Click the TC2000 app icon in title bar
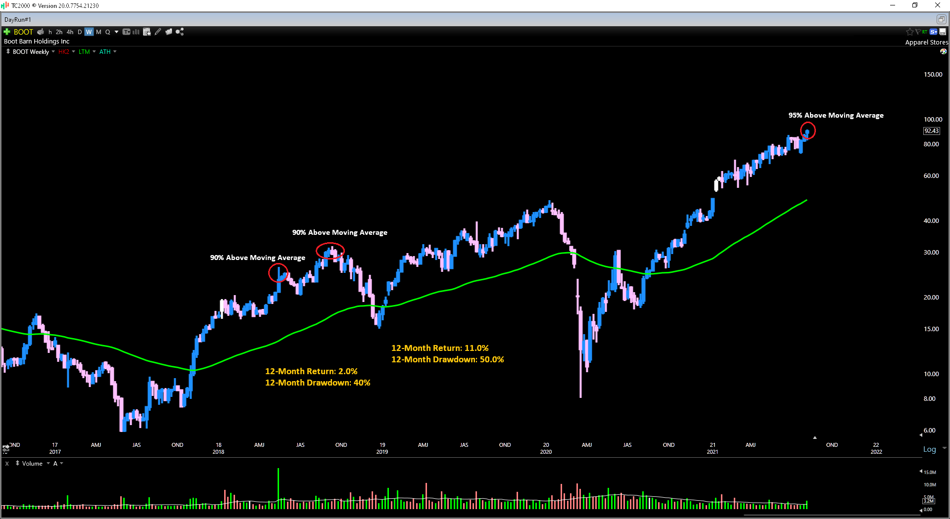 [5, 5]
